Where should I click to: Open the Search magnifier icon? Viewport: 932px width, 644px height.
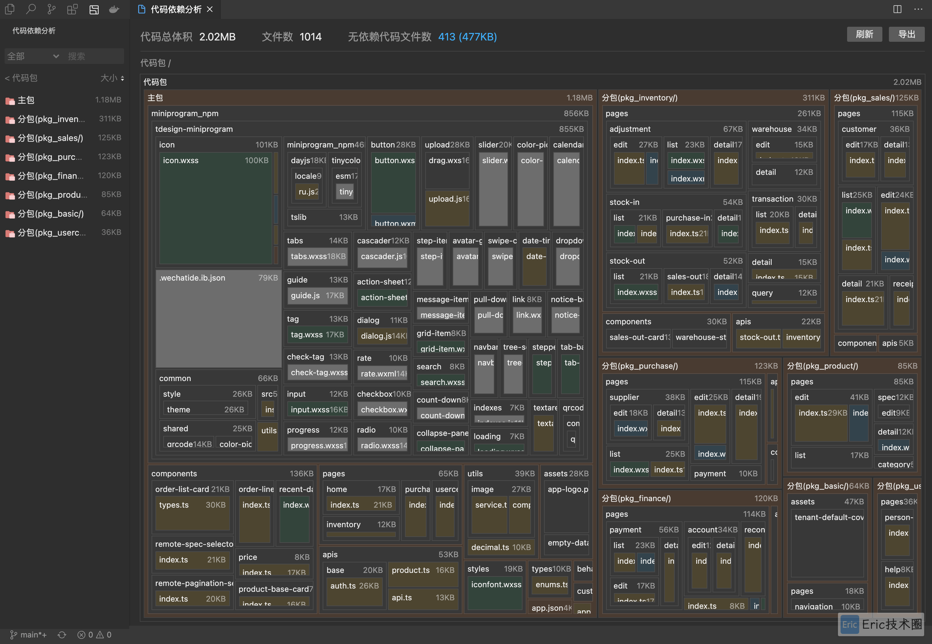31,9
